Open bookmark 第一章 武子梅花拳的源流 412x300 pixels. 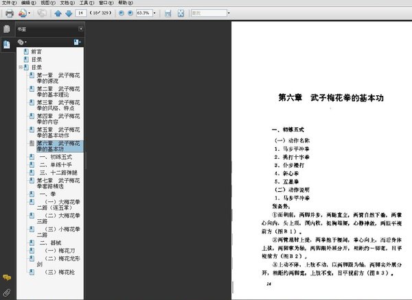point(58,78)
